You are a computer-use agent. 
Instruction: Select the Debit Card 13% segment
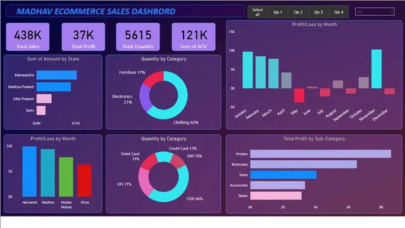point(149,161)
